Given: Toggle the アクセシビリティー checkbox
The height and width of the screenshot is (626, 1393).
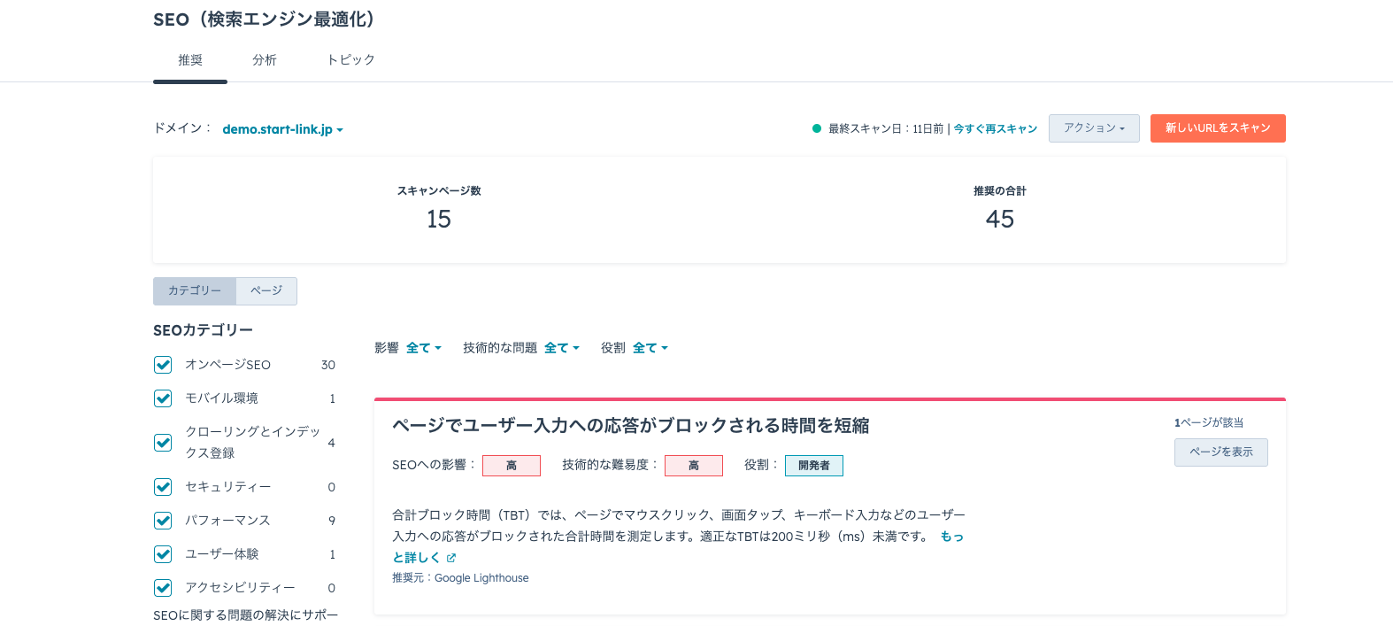Looking at the screenshot, I should tap(163, 588).
